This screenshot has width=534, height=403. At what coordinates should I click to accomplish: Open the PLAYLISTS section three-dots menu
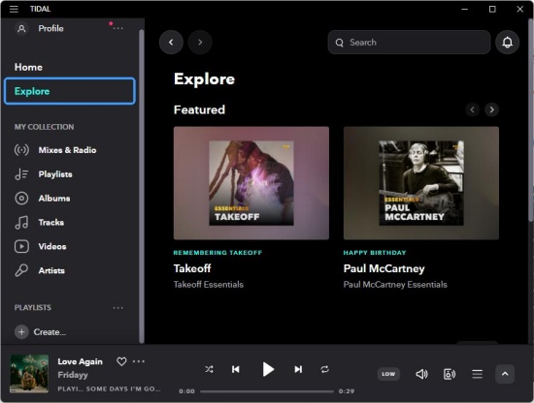(x=117, y=308)
